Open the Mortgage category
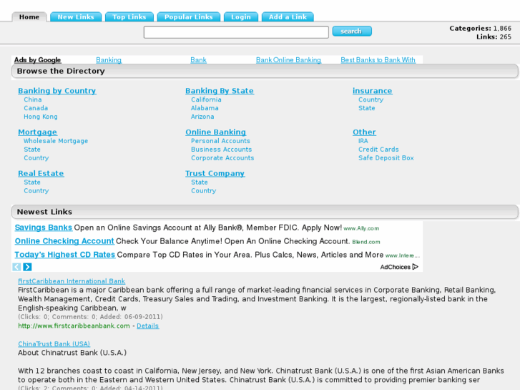 pyautogui.click(x=37, y=132)
